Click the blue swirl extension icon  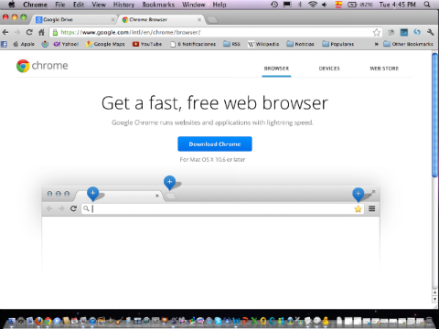click(x=417, y=32)
